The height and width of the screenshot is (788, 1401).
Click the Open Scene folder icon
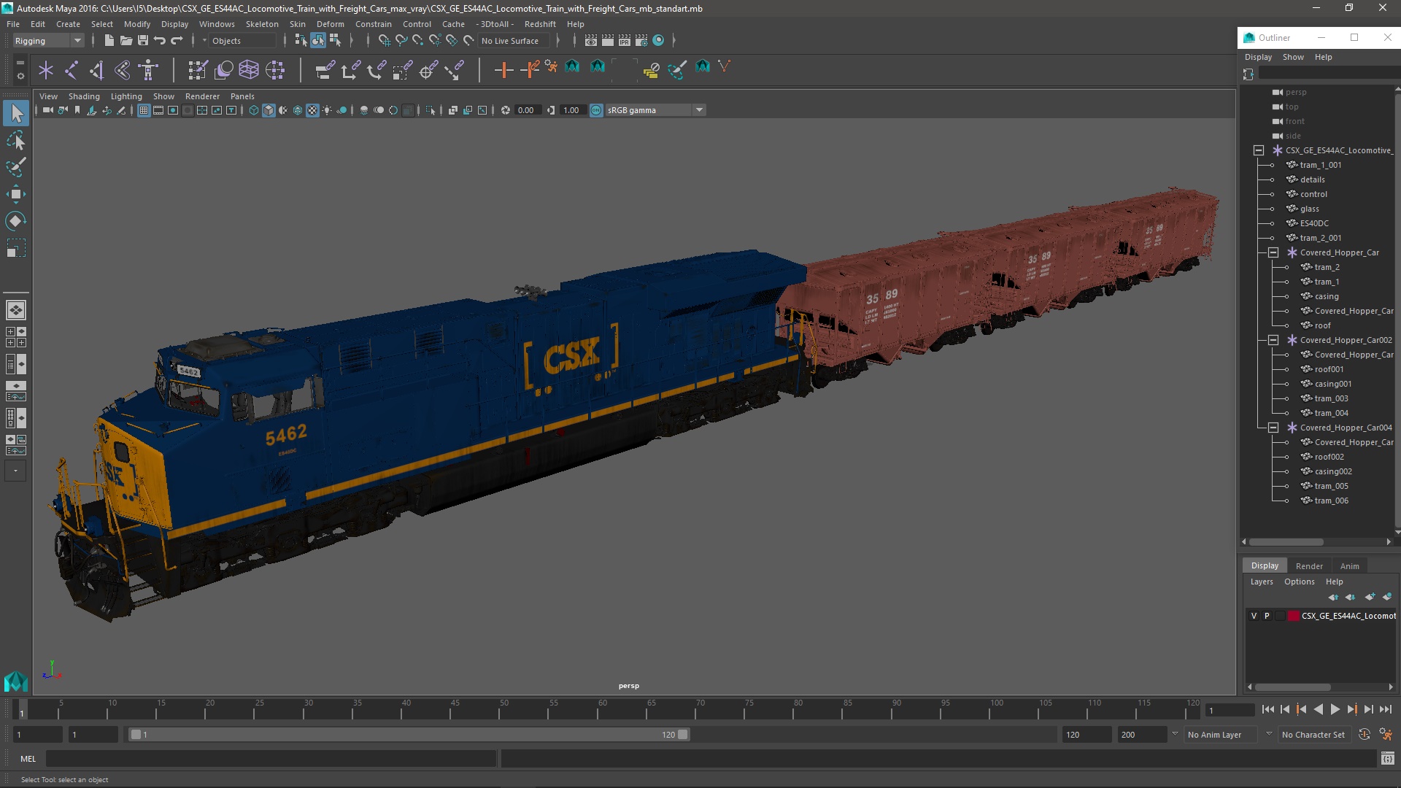pyautogui.click(x=126, y=41)
